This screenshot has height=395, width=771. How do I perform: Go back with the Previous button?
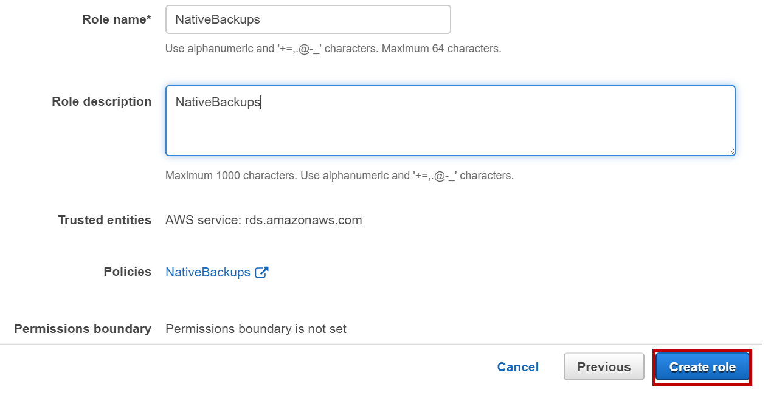[604, 367]
